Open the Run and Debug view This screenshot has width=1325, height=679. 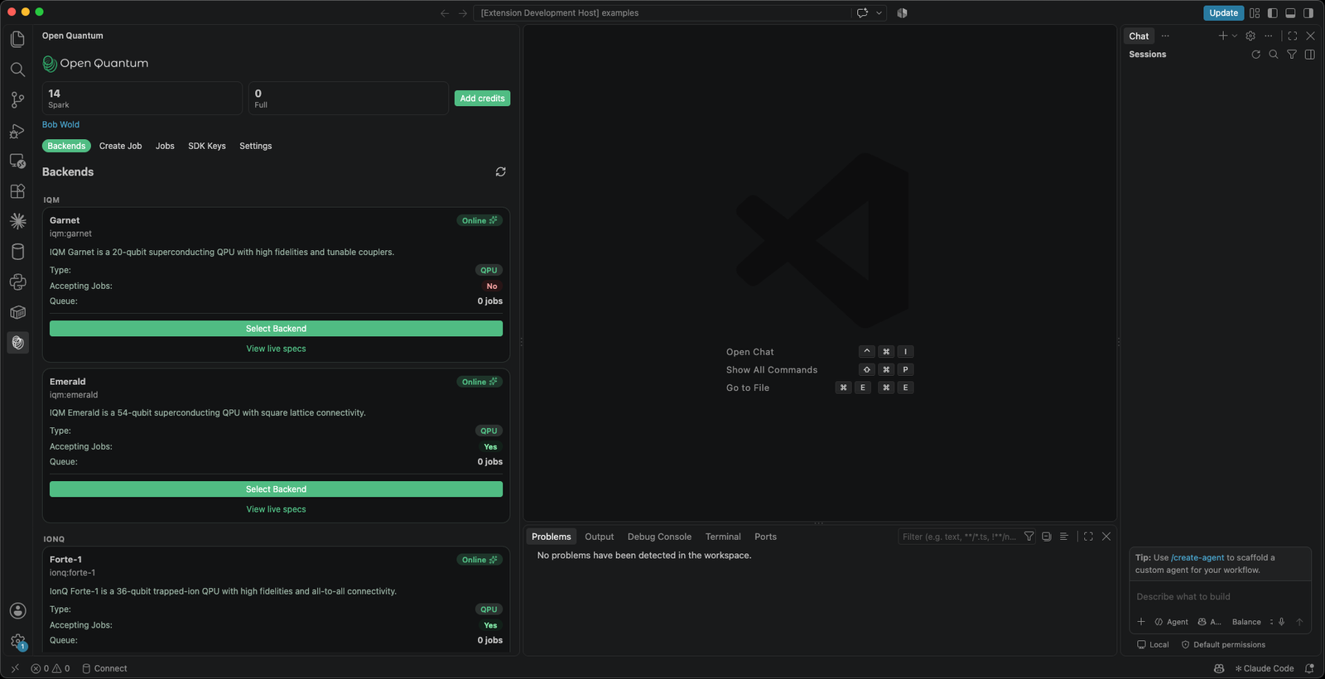17,131
